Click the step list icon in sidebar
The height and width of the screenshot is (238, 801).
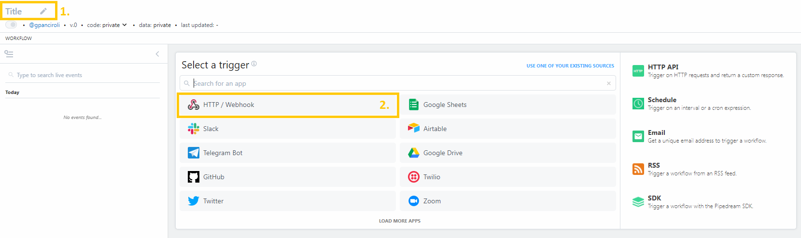tap(9, 54)
